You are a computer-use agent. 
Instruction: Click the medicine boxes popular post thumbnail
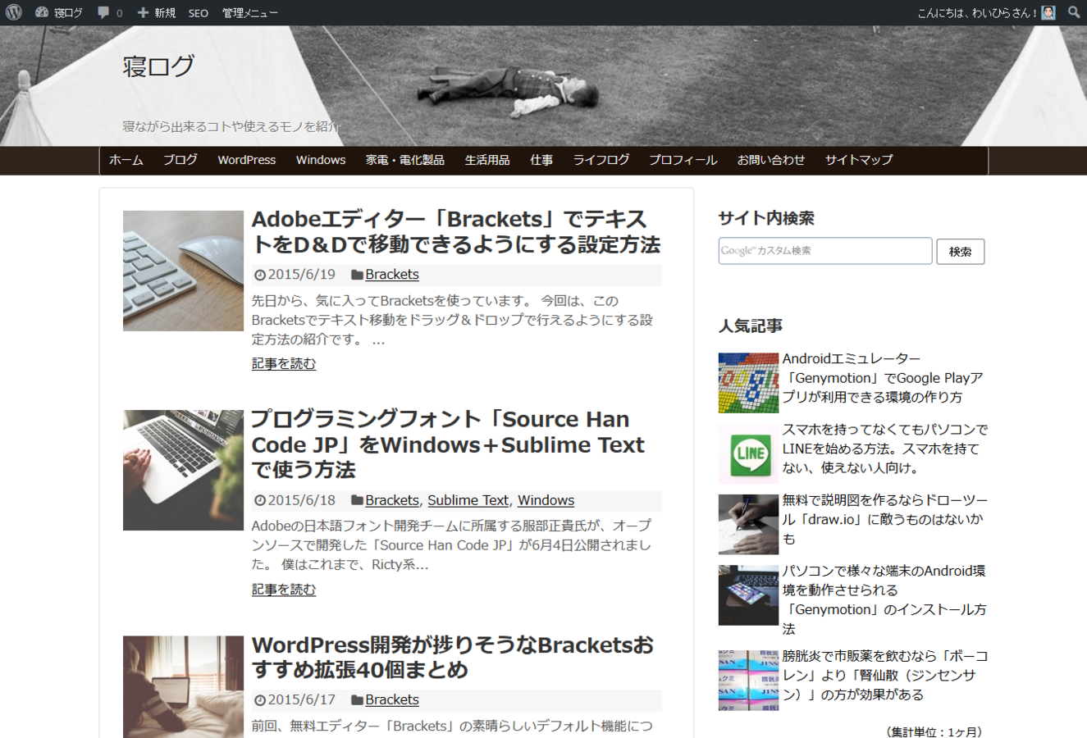[x=748, y=681]
